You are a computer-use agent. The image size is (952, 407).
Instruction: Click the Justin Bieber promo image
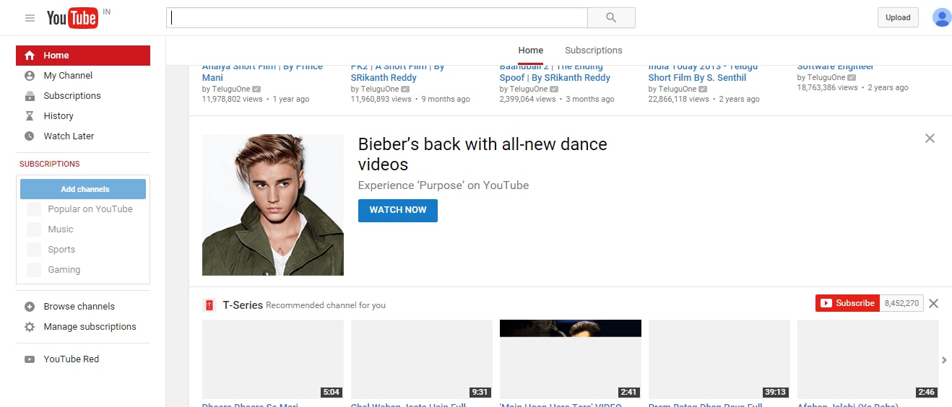(273, 205)
